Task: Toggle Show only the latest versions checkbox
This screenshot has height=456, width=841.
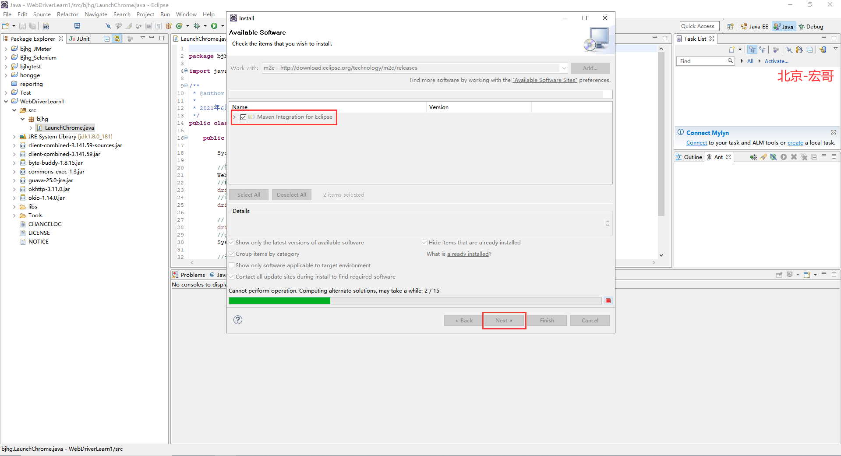Action: tap(232, 243)
